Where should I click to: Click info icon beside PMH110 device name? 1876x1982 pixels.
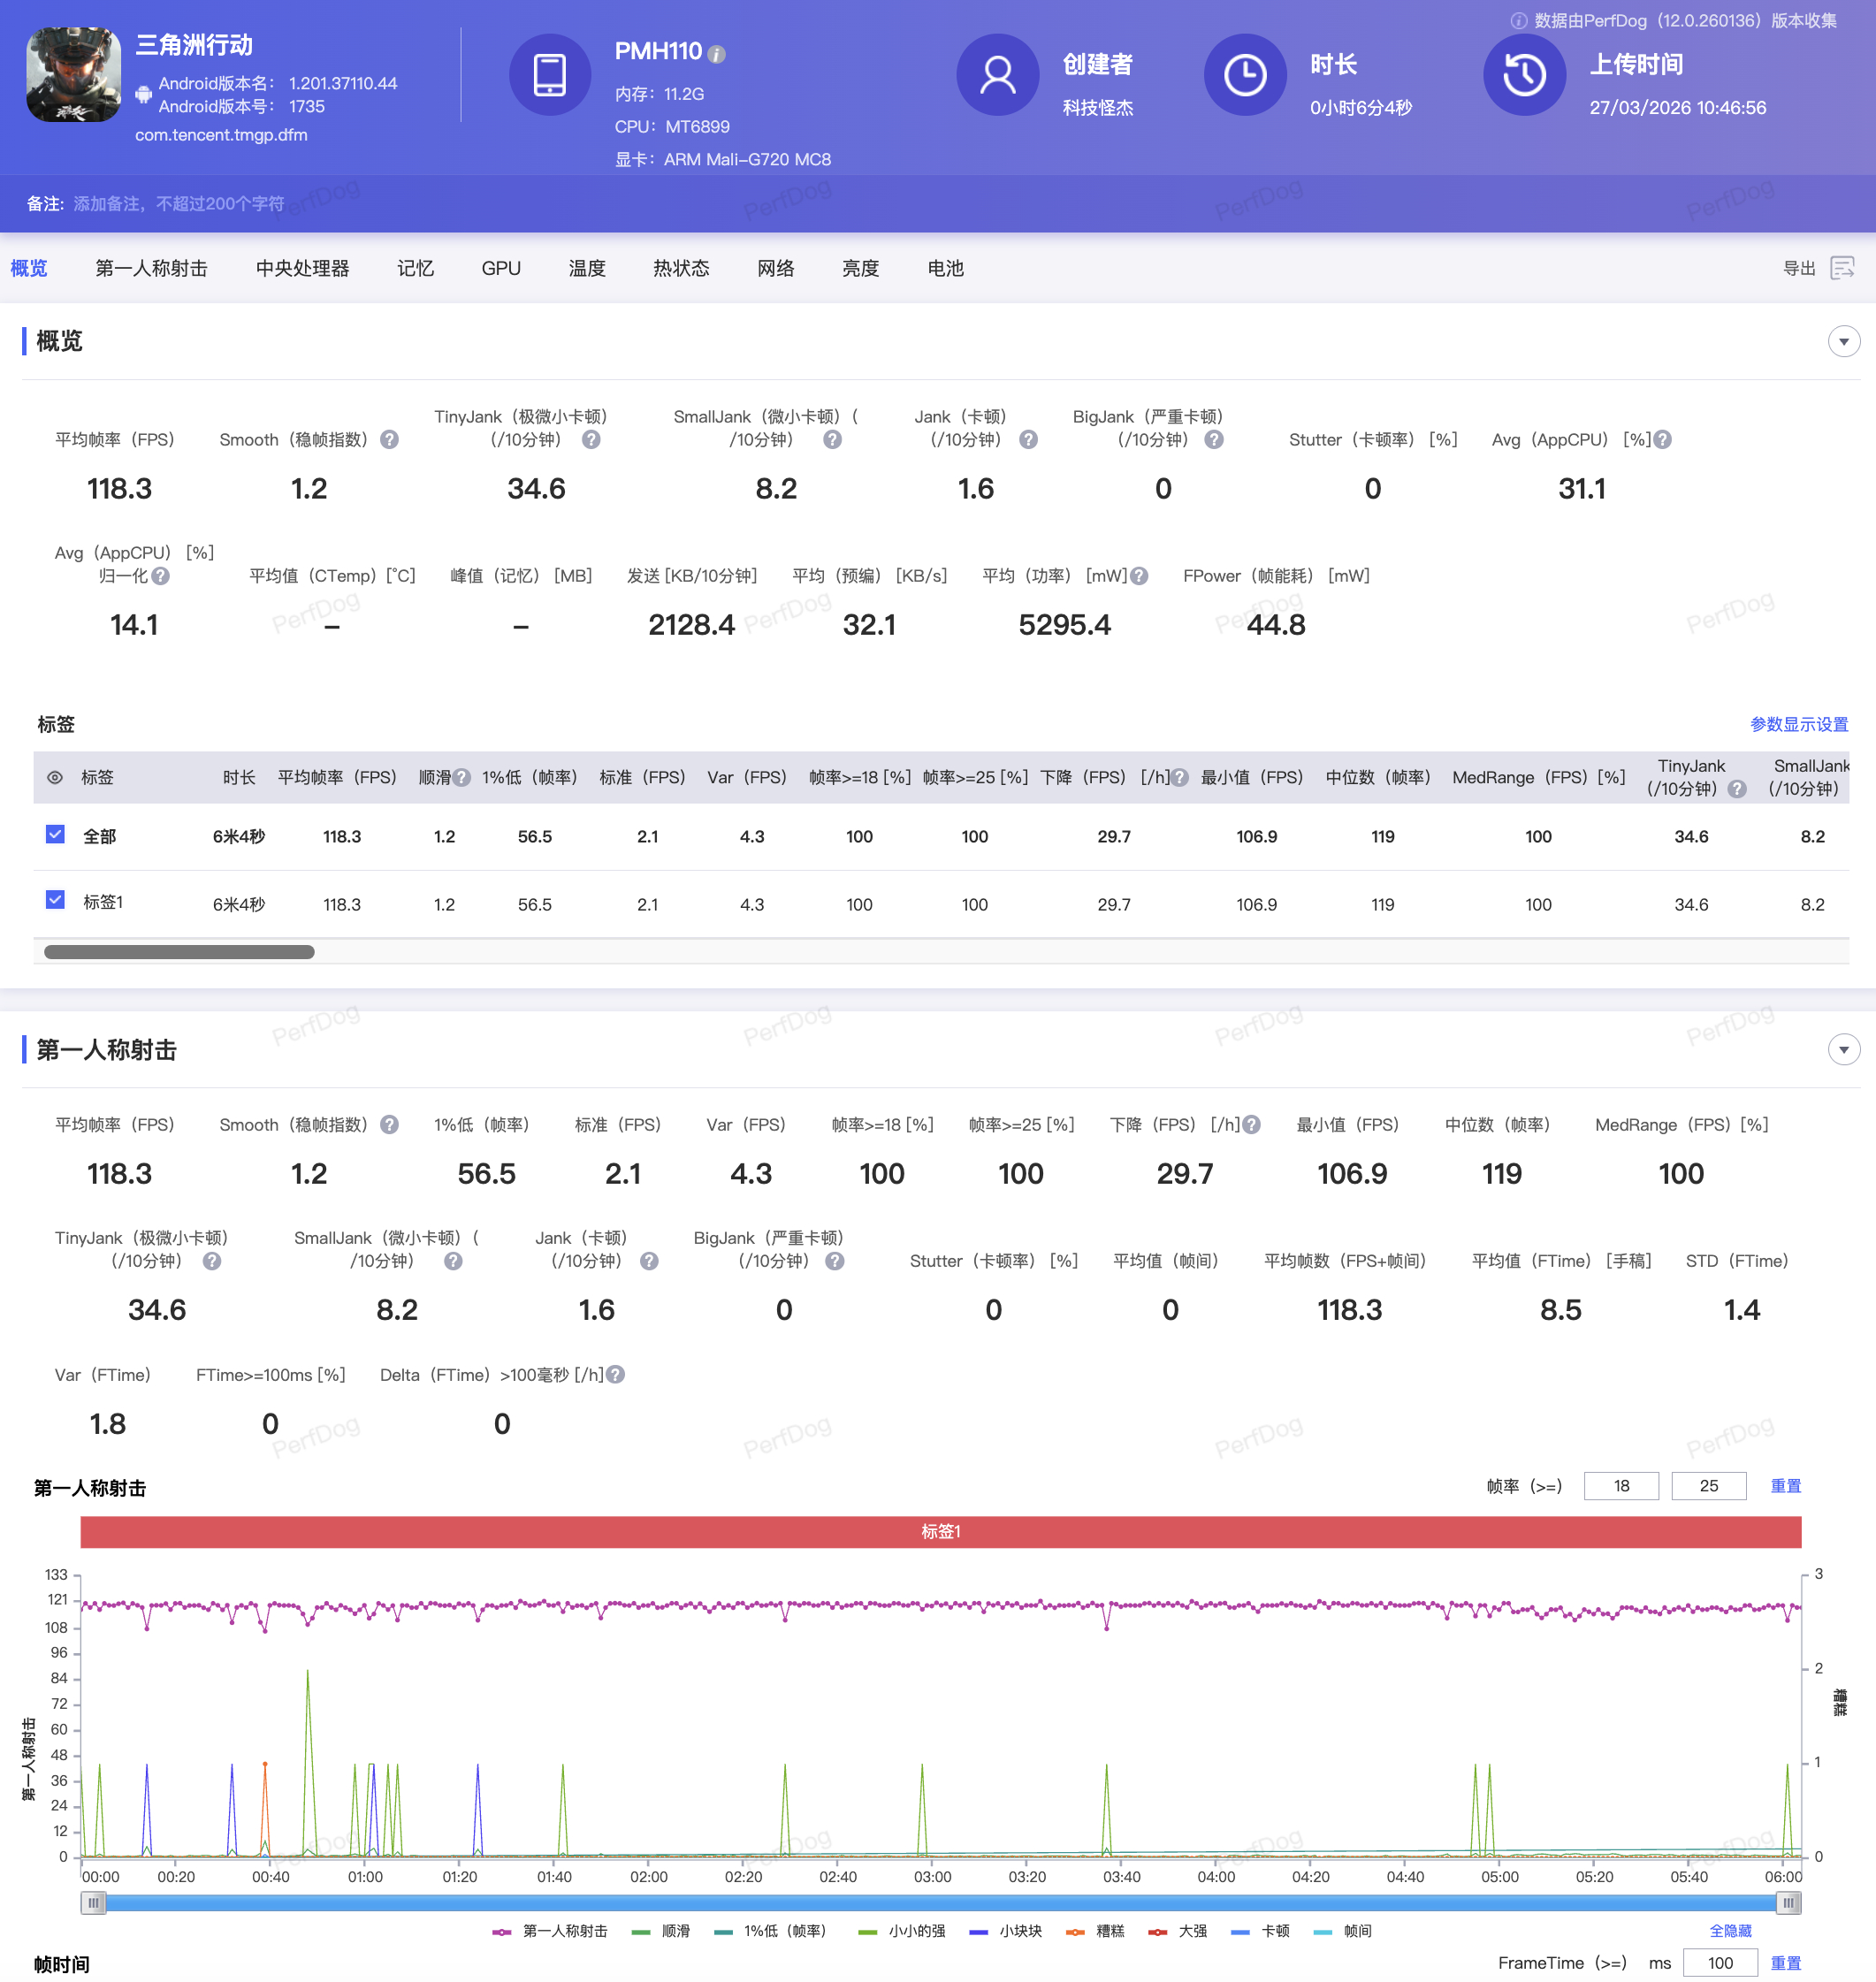717,54
